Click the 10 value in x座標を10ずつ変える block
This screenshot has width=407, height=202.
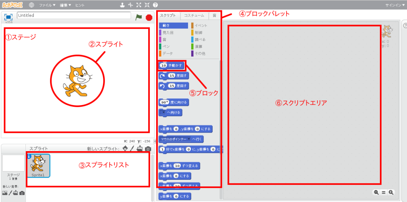[x=177, y=166]
